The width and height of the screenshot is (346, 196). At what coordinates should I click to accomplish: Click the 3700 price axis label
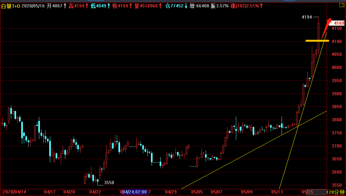point(337,146)
